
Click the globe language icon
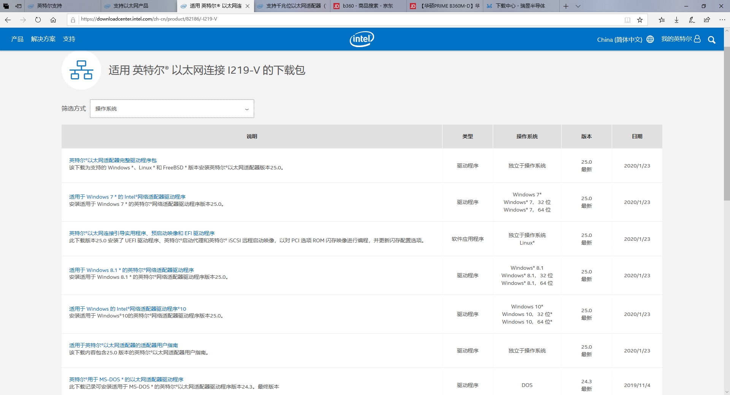pos(650,39)
